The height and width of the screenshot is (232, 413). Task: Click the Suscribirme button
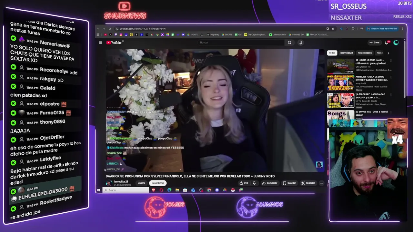coord(158,183)
